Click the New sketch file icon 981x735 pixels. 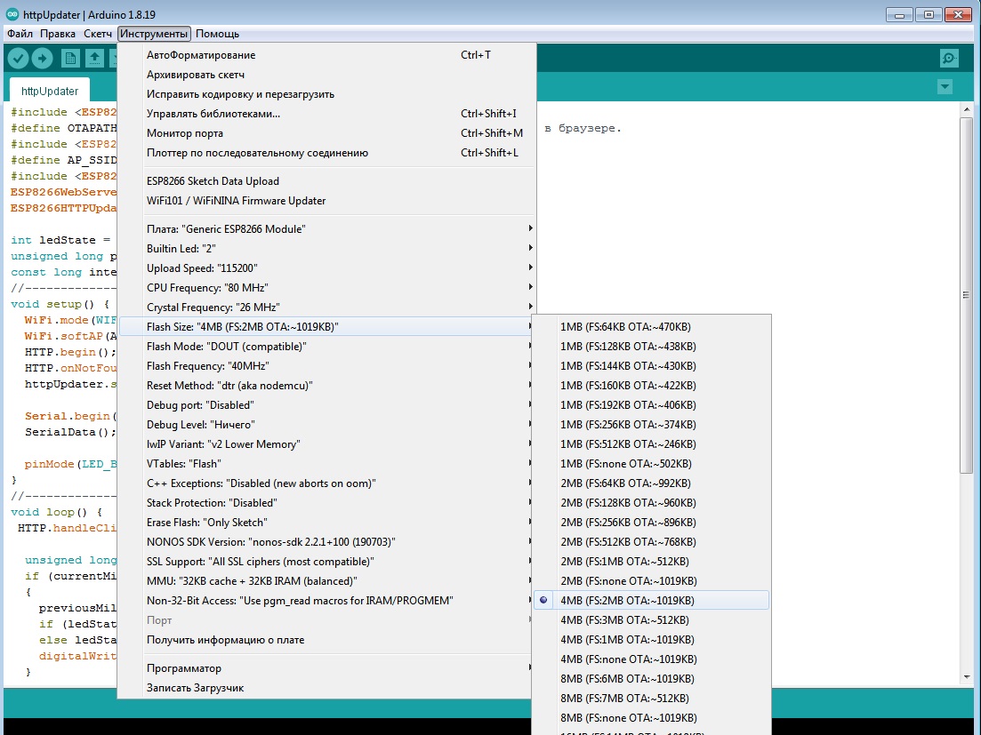70,59
